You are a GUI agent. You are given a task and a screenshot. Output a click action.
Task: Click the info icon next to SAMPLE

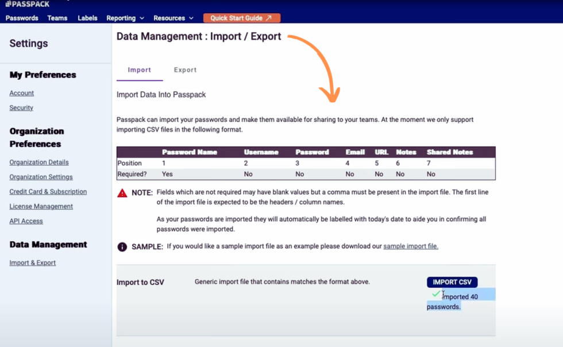(122, 246)
